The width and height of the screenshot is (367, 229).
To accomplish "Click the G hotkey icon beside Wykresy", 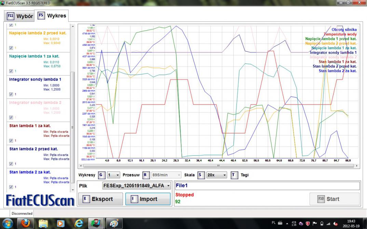I will pos(101,175).
